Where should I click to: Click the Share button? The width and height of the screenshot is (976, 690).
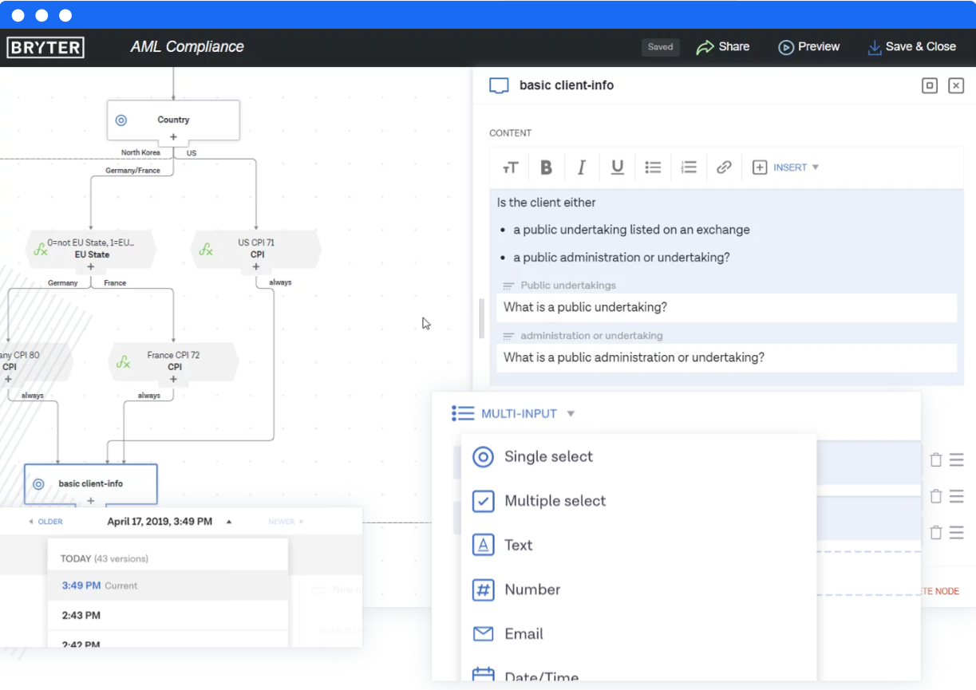(723, 47)
